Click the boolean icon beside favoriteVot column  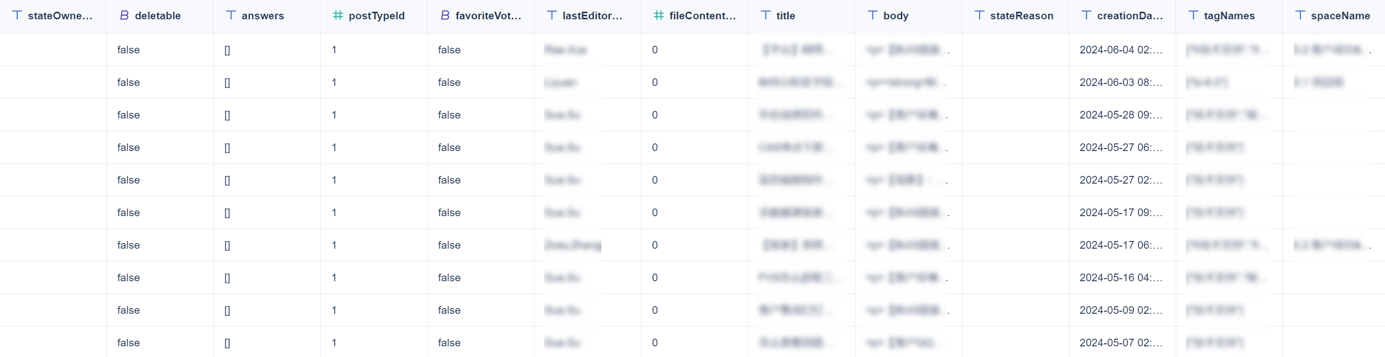(x=445, y=16)
